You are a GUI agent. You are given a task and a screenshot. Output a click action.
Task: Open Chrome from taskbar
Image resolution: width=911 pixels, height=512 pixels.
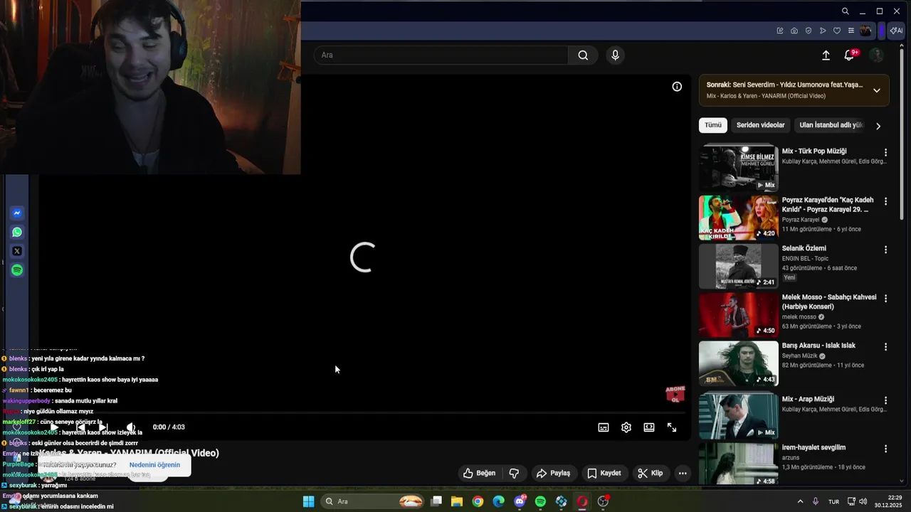click(478, 501)
